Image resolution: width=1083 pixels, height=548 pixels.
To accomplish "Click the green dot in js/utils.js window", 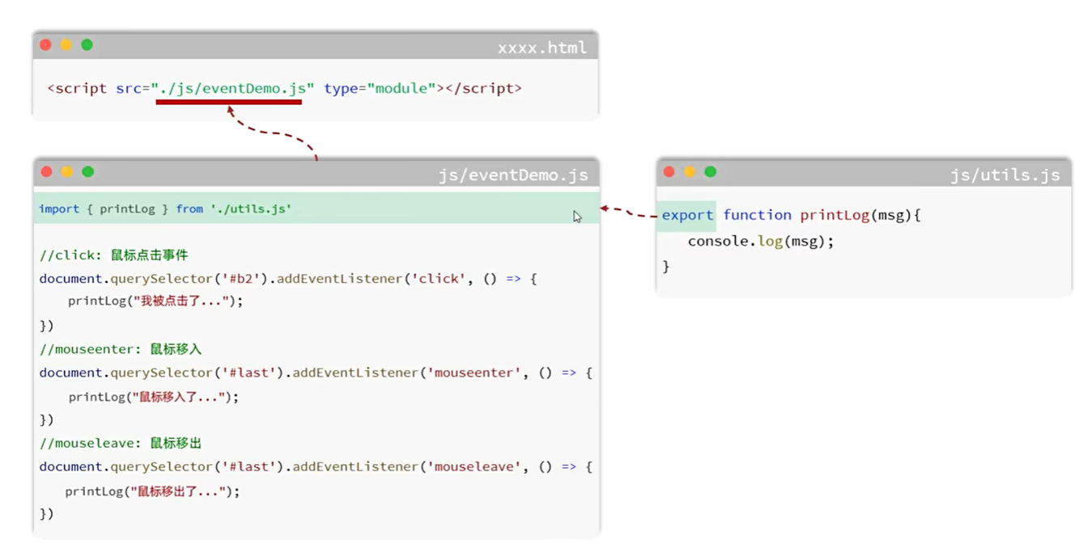I will (710, 171).
